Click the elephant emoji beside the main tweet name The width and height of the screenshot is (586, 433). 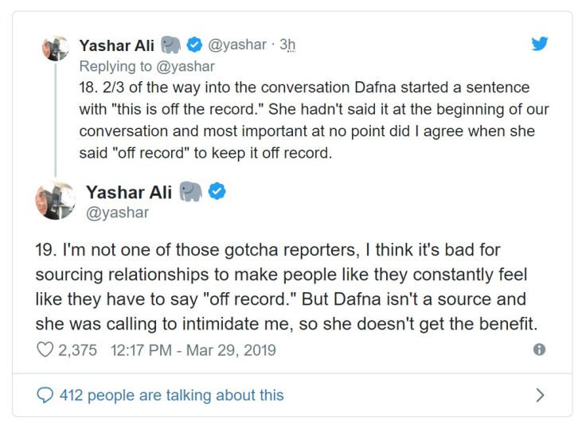pyautogui.click(x=190, y=191)
